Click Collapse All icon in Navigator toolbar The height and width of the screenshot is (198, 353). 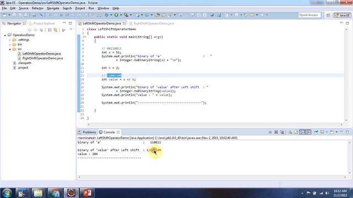[x=50, y=30]
